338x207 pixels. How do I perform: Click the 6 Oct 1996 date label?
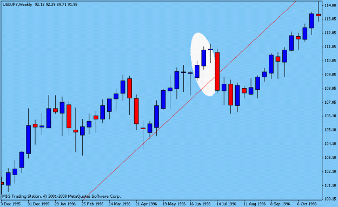point(307,204)
